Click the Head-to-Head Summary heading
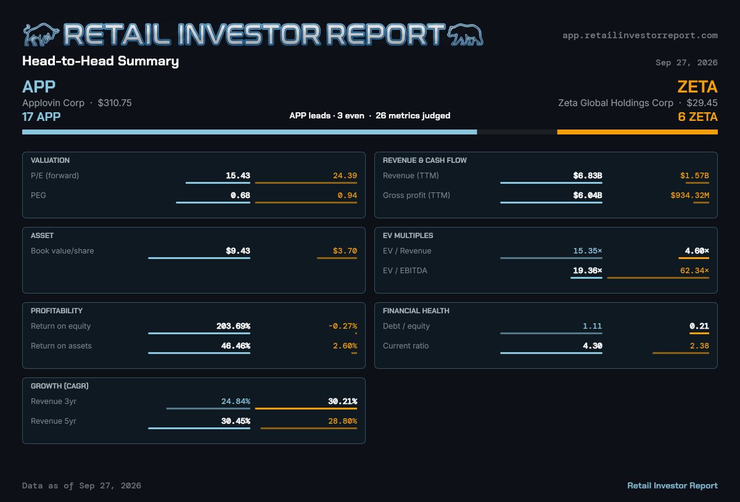740x502 pixels. pyautogui.click(x=101, y=61)
